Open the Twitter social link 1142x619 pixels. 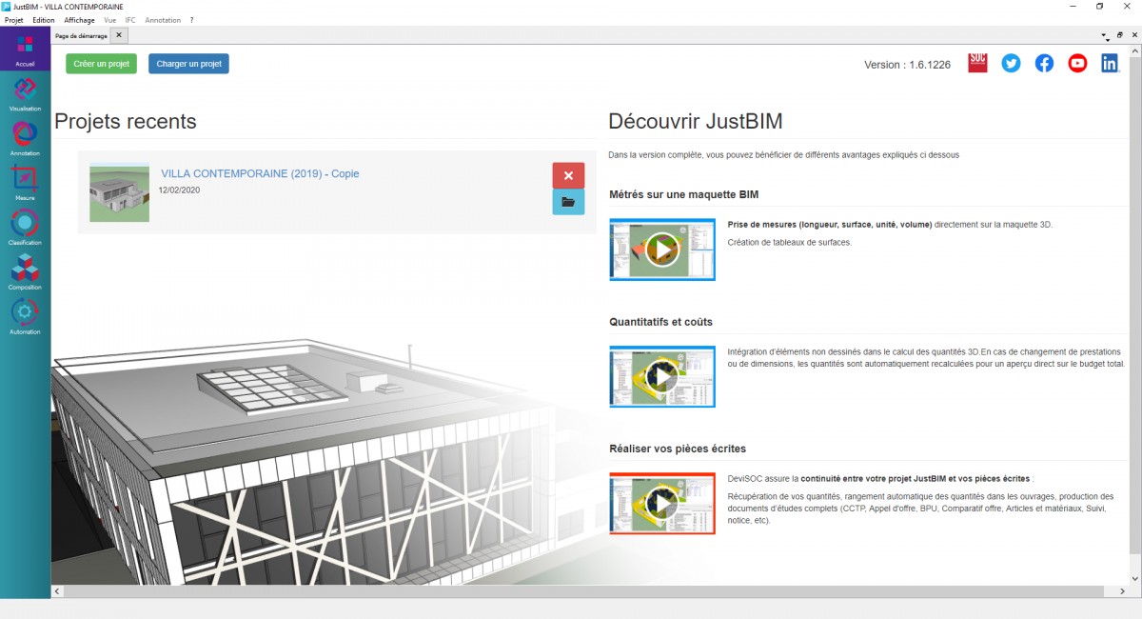coord(1011,63)
